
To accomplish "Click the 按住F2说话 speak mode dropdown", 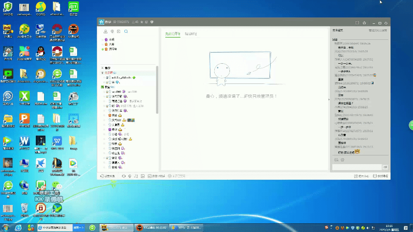I will point(156,176).
